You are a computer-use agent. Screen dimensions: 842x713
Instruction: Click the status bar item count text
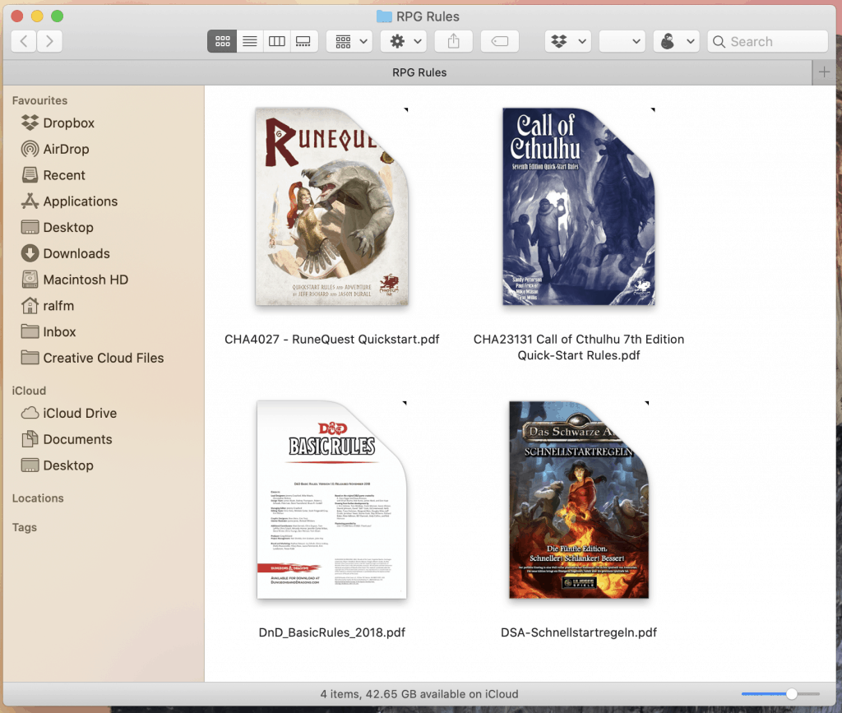click(419, 694)
